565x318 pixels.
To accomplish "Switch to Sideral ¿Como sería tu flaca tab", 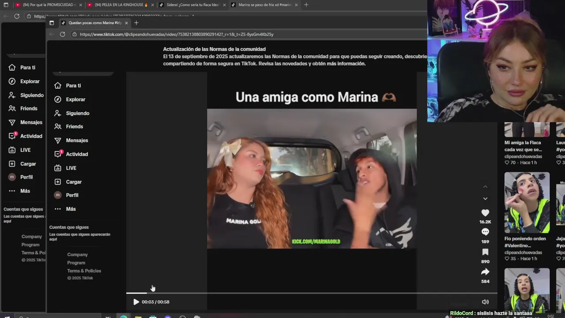I will (x=193, y=5).
